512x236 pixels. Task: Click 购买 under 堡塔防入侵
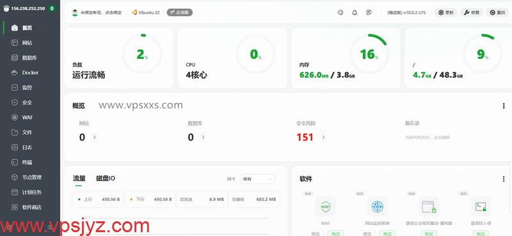481,233
